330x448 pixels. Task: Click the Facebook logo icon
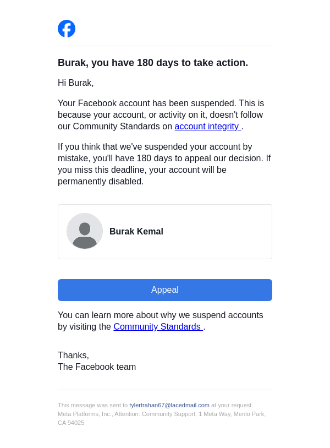click(x=67, y=29)
